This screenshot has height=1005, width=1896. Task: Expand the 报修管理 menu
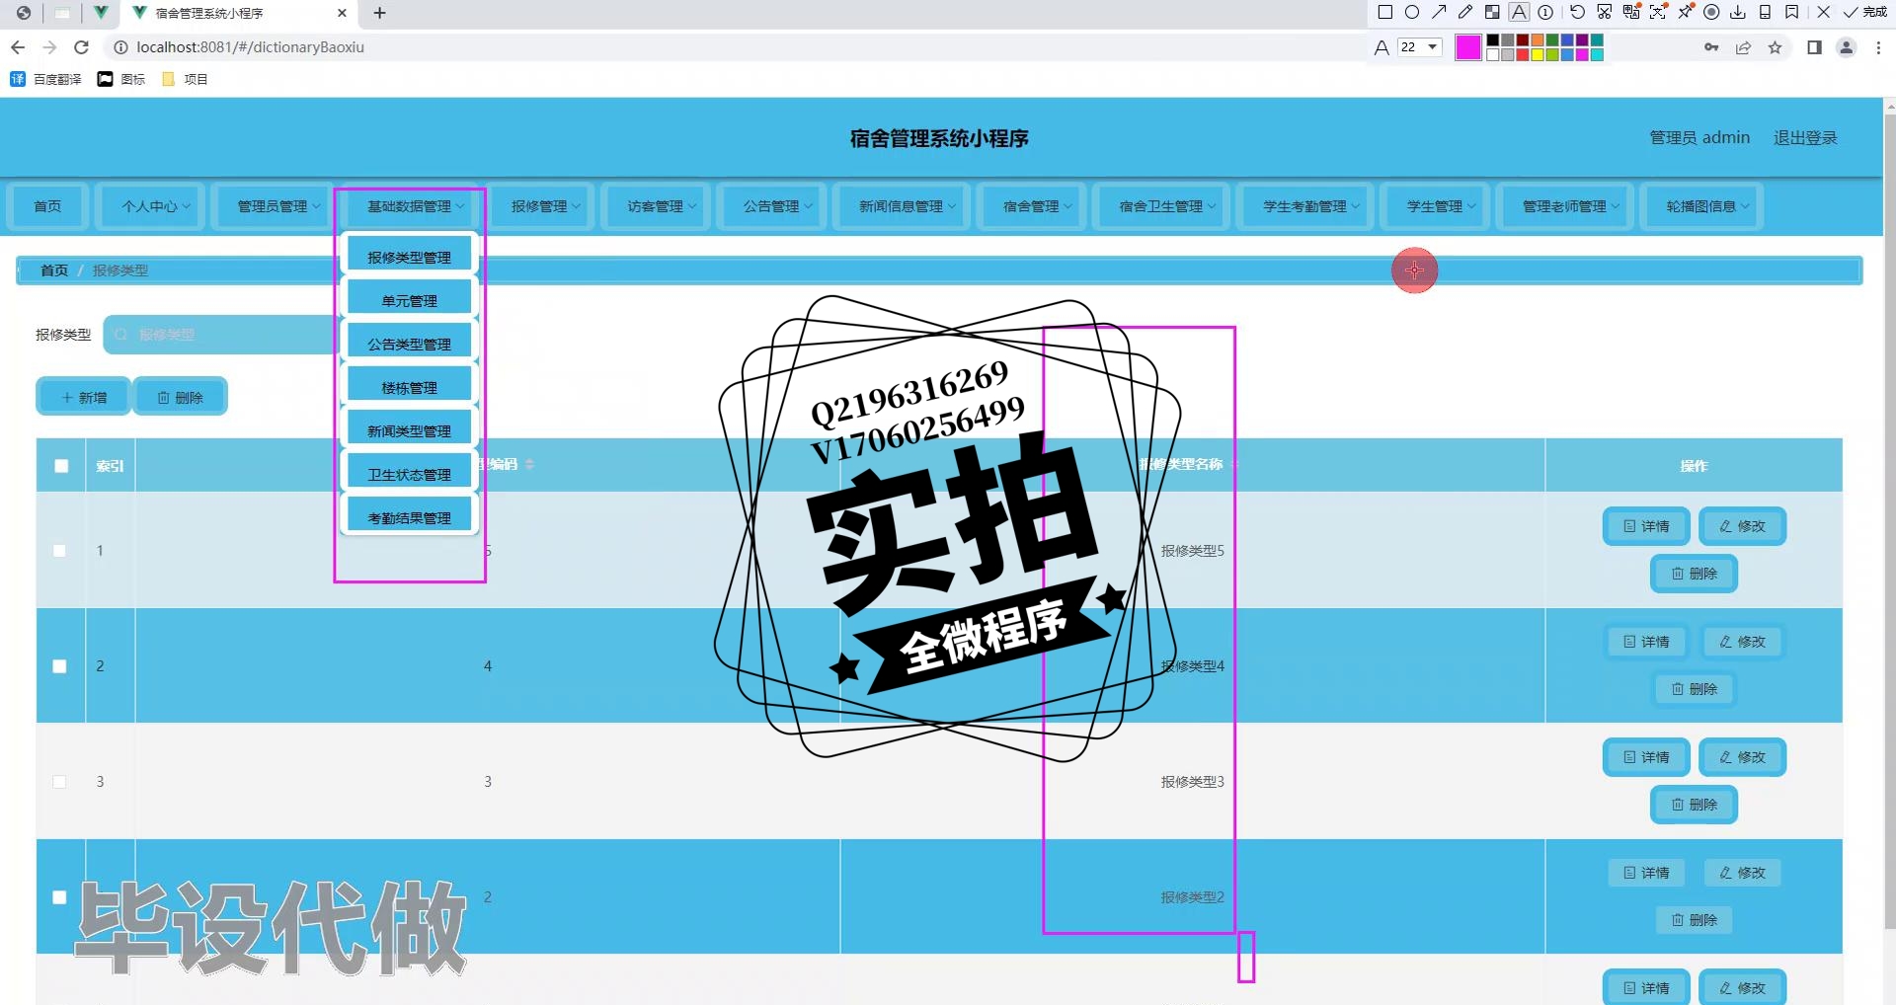[539, 206]
